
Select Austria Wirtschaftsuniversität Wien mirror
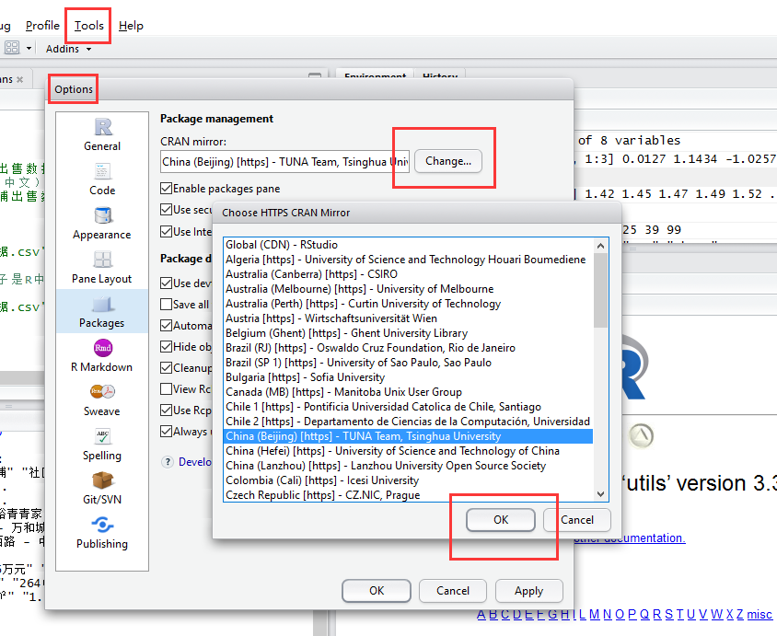408,318
